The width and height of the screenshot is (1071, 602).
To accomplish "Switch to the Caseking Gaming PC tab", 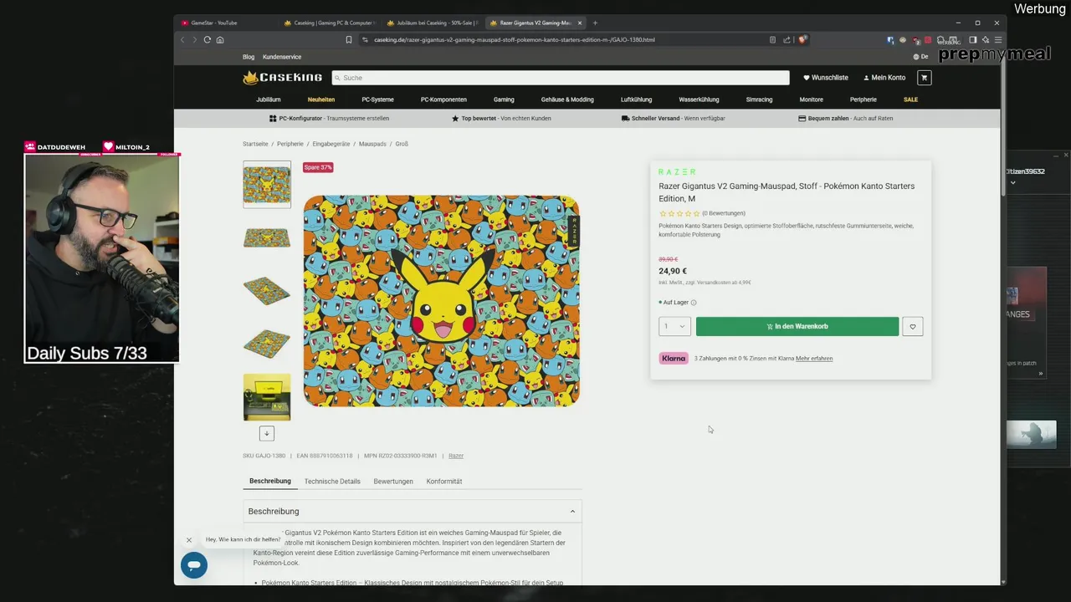I will point(329,23).
